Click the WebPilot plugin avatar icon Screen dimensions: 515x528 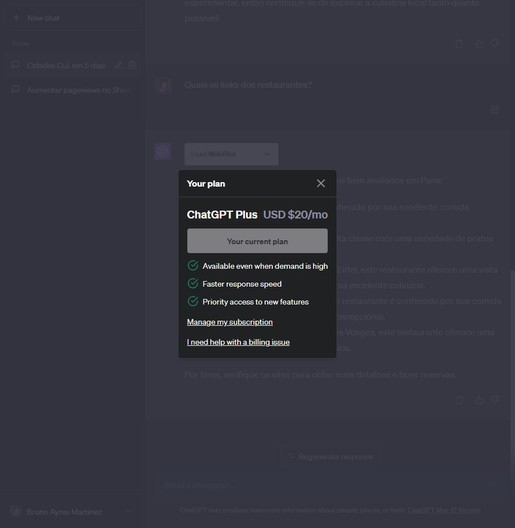163,151
